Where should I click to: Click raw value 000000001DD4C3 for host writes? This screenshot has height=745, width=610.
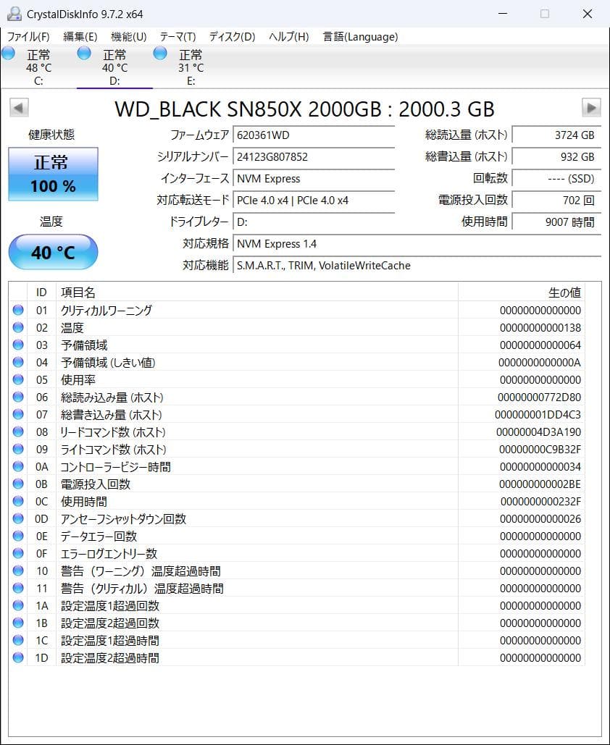[538, 415]
